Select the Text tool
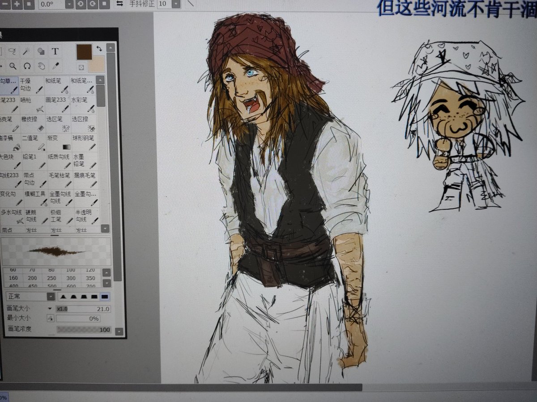Viewport: 537px width, 402px height. click(x=55, y=51)
